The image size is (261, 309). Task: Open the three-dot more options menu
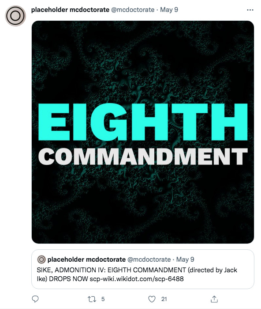250,10
